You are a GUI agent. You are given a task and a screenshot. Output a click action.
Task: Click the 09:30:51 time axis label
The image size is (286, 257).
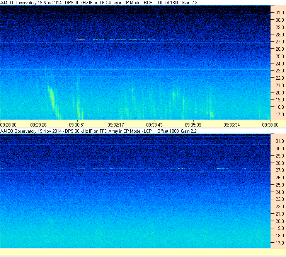tap(77, 125)
